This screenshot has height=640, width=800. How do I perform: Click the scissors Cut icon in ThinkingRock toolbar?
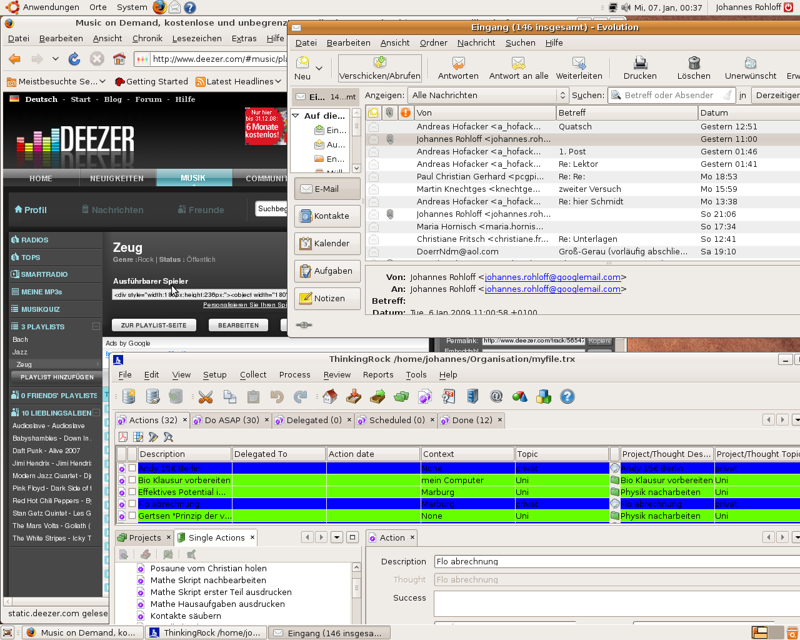point(206,396)
